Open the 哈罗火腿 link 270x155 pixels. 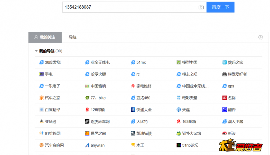click(x=98, y=74)
